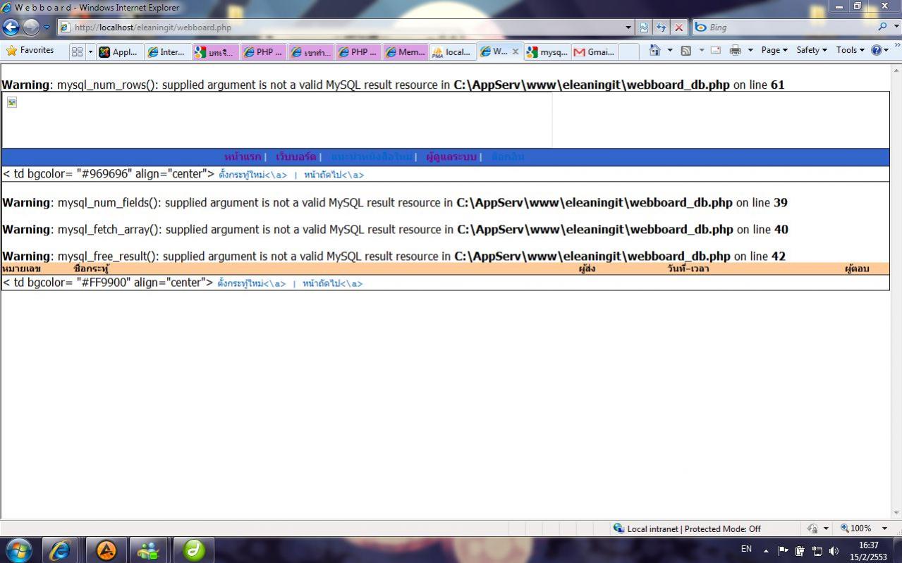Open a blank new tab
The image size is (902, 563).
click(629, 51)
